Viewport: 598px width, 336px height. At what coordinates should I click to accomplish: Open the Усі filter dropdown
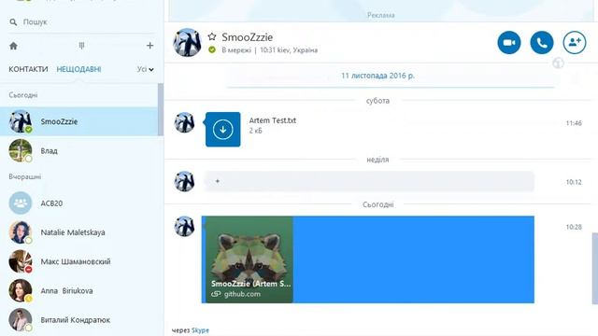[x=146, y=69]
